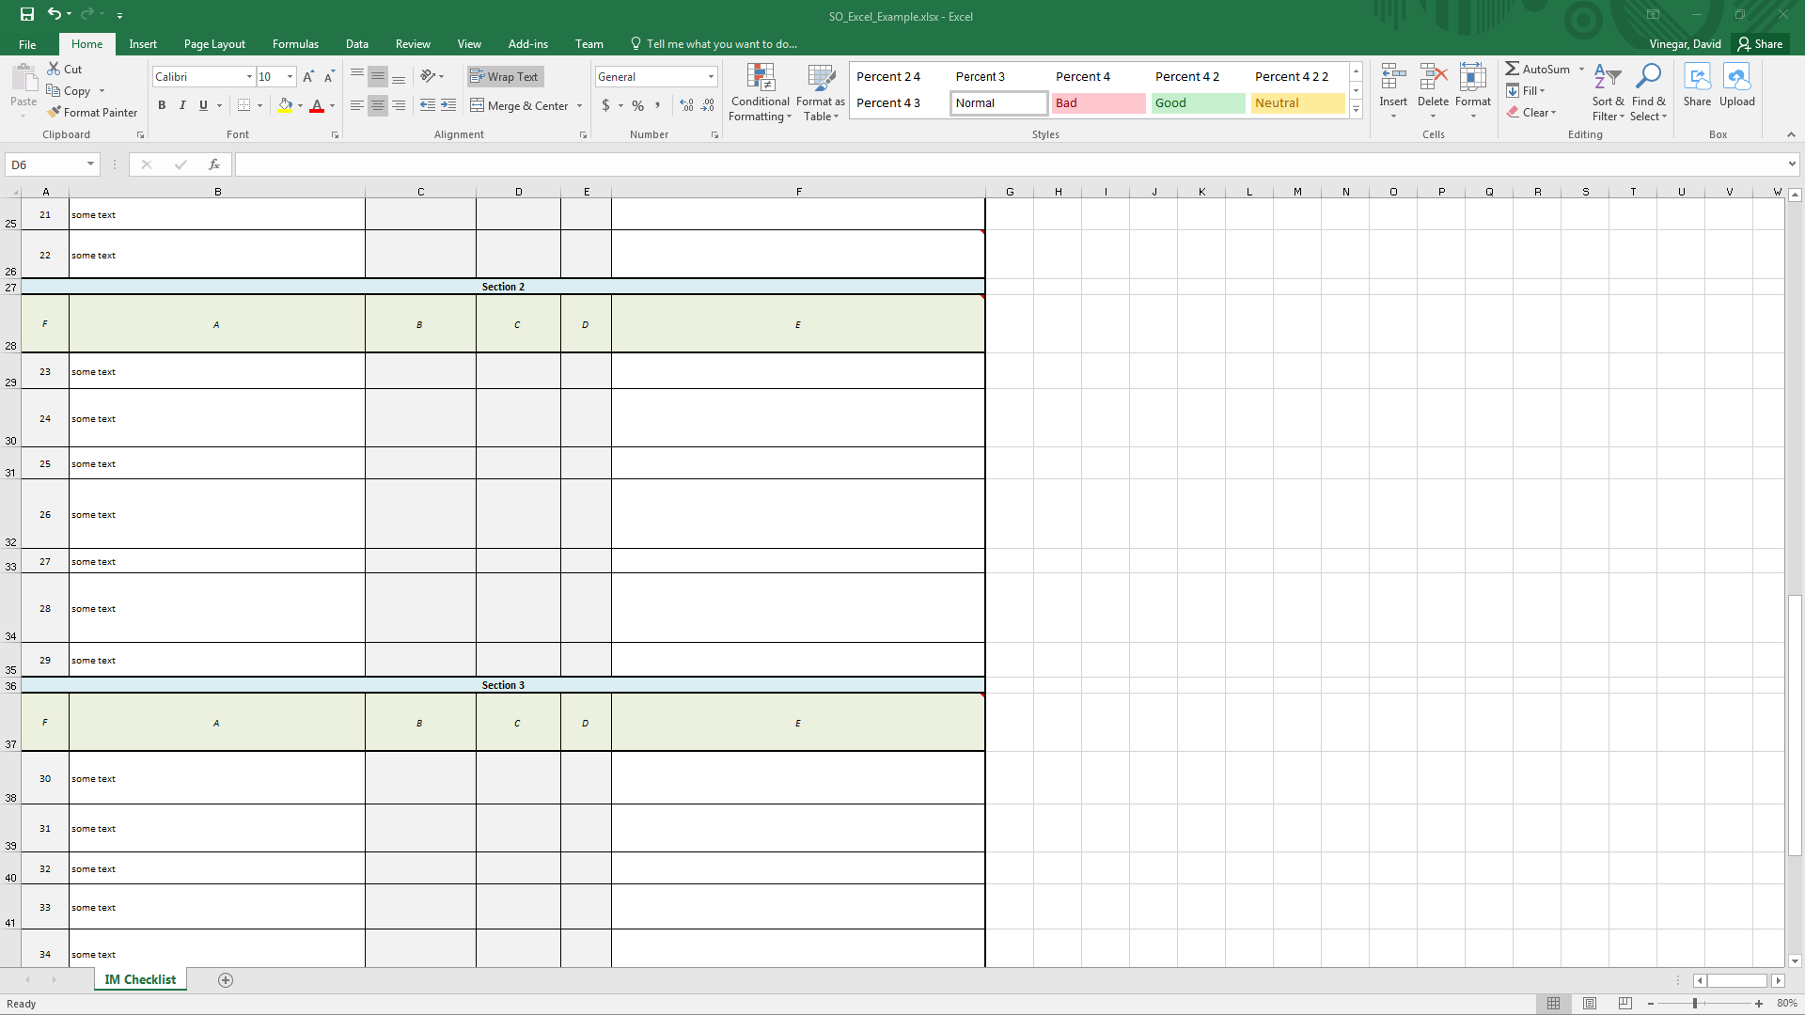
Task: Add a new worksheet with plus button
Action: [225, 980]
